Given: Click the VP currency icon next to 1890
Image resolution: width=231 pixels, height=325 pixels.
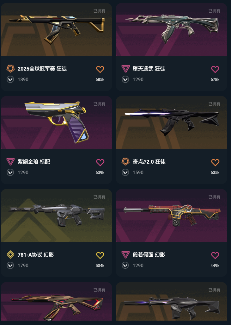Looking at the screenshot, I should point(10,79).
